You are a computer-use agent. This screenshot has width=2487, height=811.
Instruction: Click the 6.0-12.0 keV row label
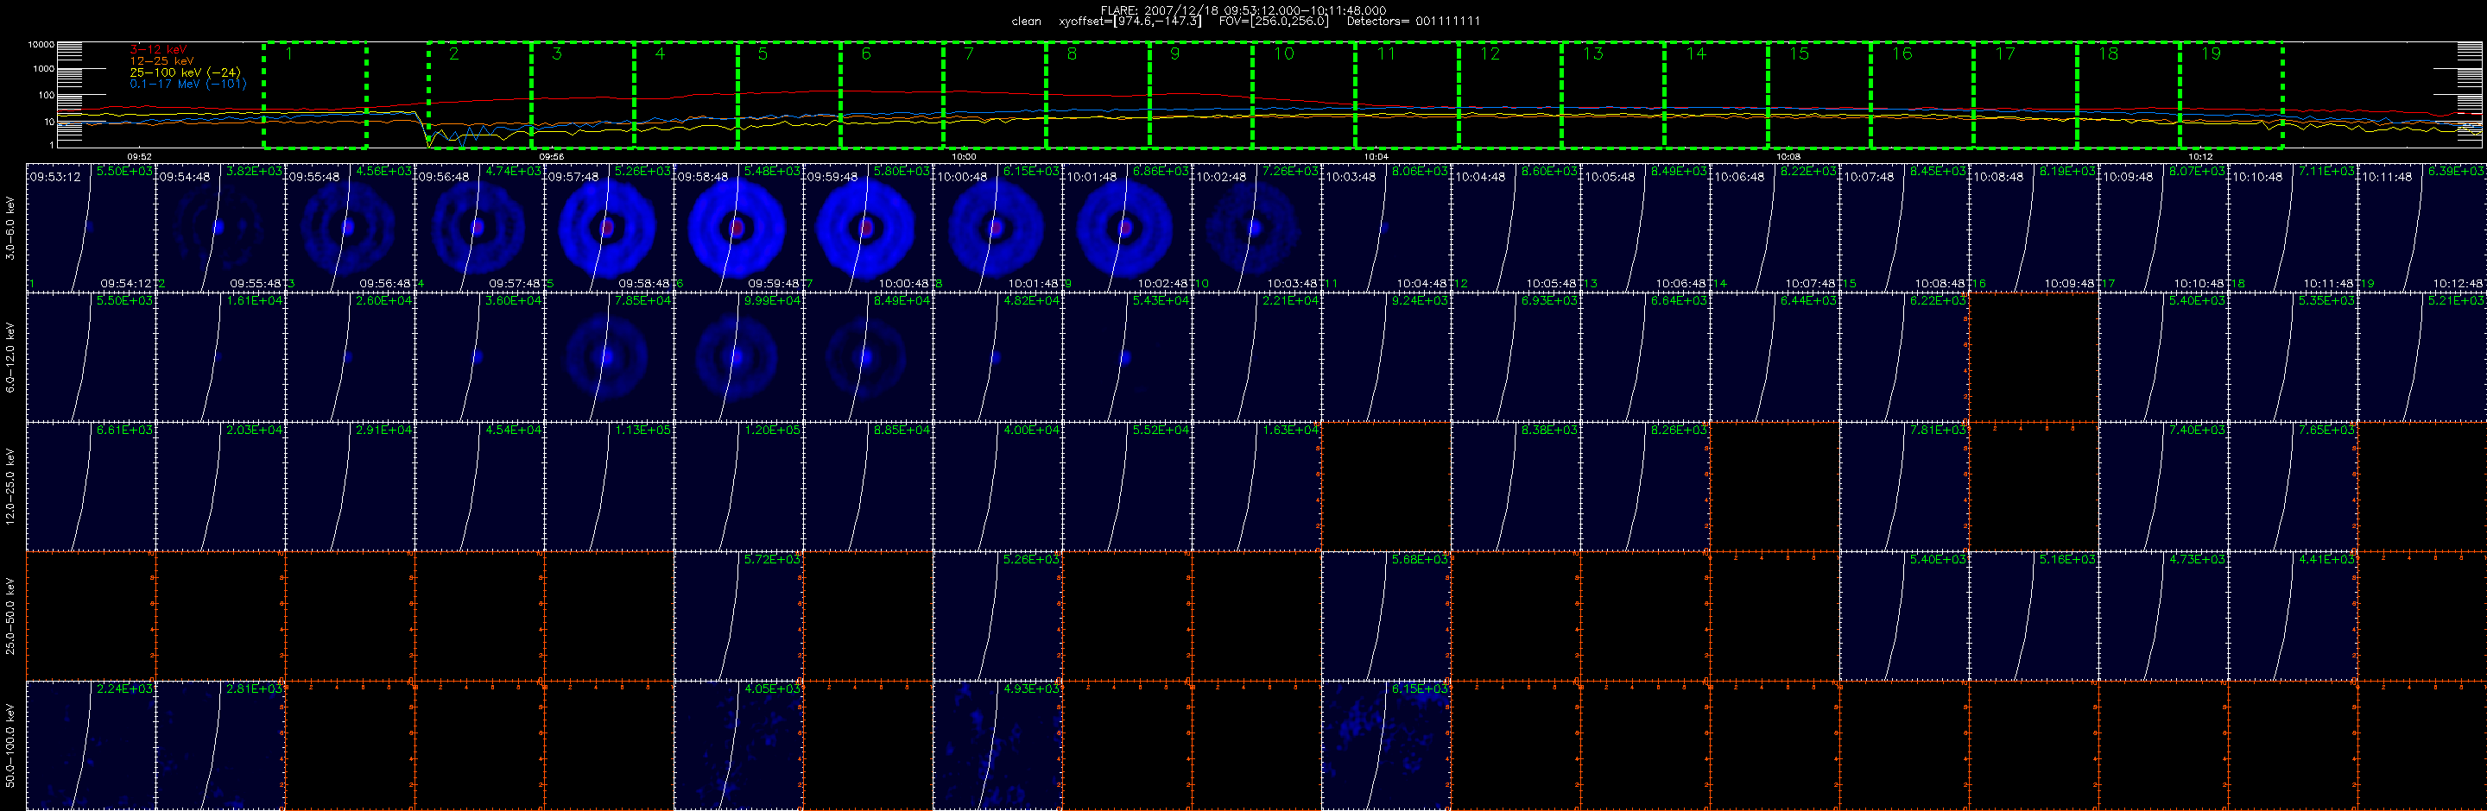pos(10,358)
